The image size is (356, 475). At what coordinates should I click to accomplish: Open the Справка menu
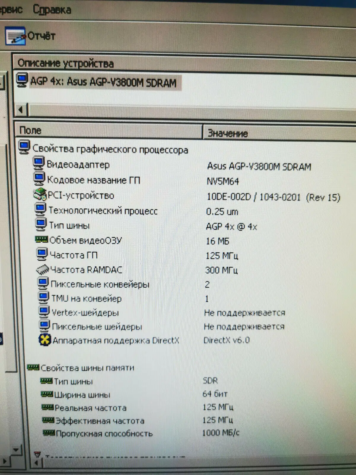(52, 10)
